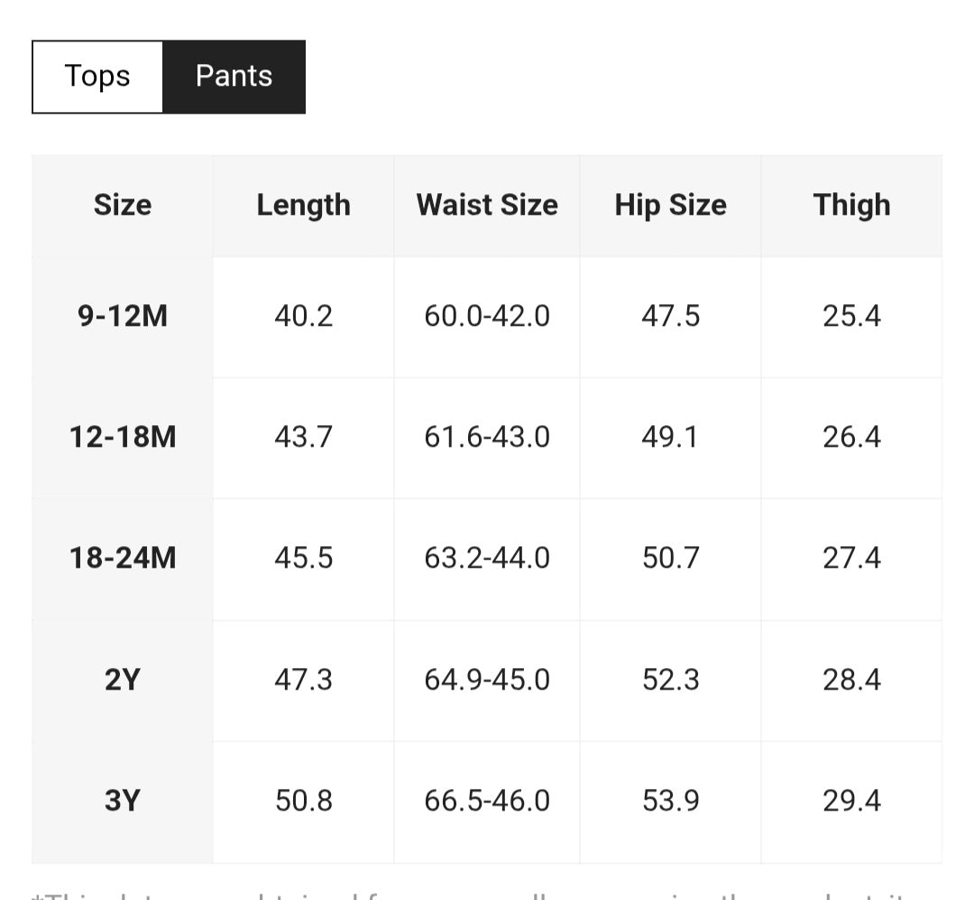Click the 12-18M size row label
974x900 pixels.
(x=123, y=437)
